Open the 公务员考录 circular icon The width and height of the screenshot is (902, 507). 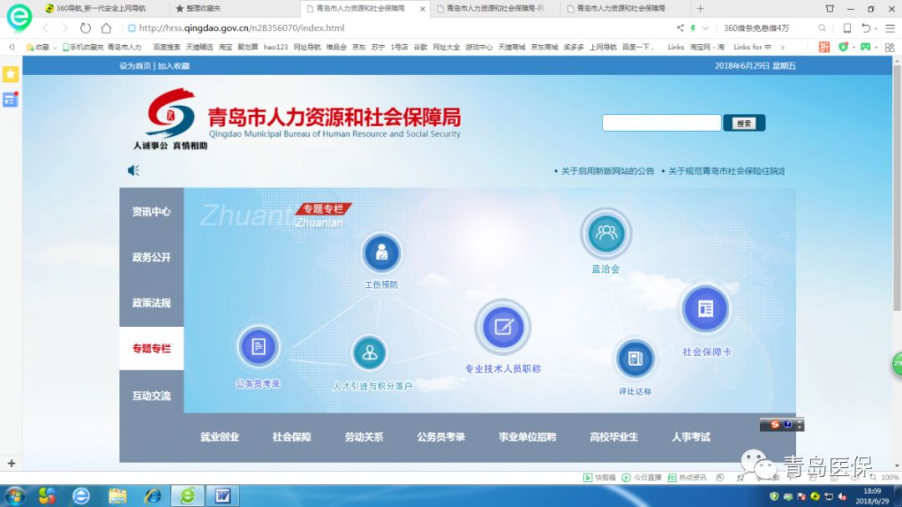(258, 346)
